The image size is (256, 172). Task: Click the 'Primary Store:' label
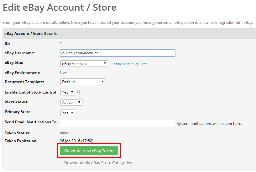click(18, 112)
